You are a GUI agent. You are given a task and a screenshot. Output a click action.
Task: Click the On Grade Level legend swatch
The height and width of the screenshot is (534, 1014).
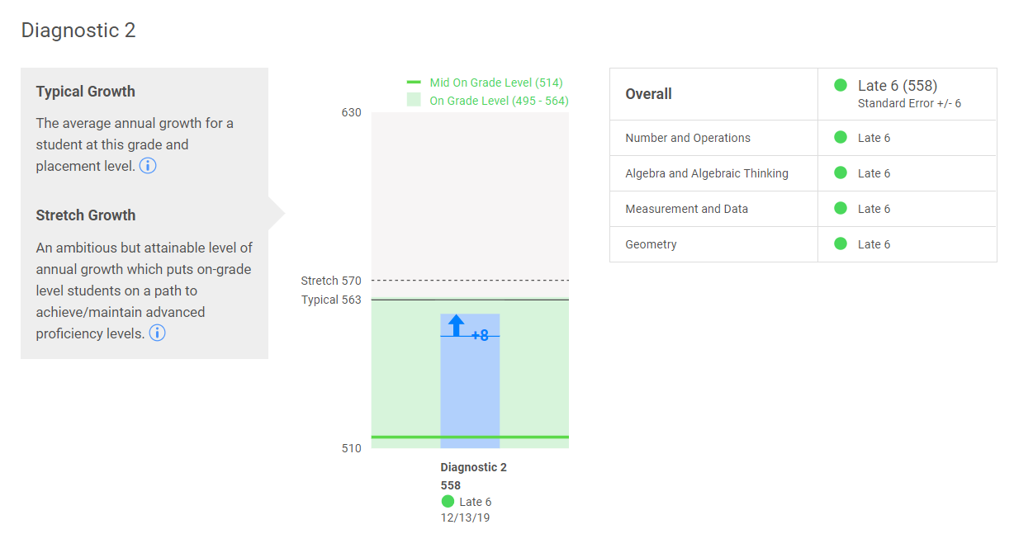[414, 100]
